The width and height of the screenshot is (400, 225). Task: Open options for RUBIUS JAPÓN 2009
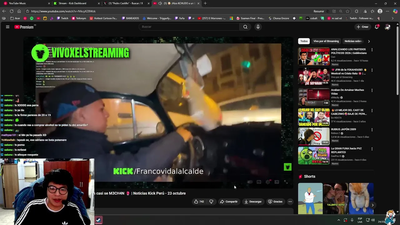(x=372, y=130)
